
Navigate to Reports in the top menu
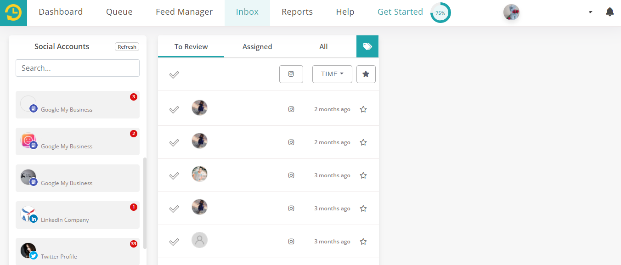click(297, 11)
